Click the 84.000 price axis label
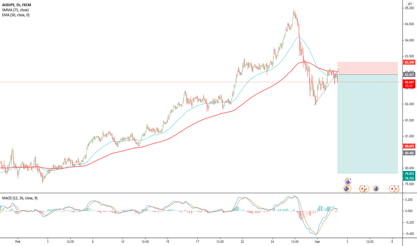Image resolution: width=417 pixels, height=246 pixels. pos(409,40)
